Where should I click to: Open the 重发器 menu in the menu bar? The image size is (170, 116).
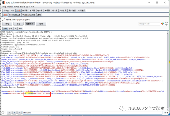22,7
